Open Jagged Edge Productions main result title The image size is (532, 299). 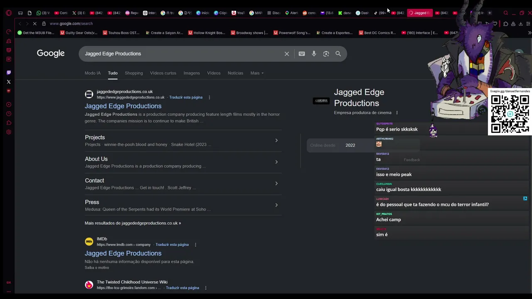click(x=123, y=106)
